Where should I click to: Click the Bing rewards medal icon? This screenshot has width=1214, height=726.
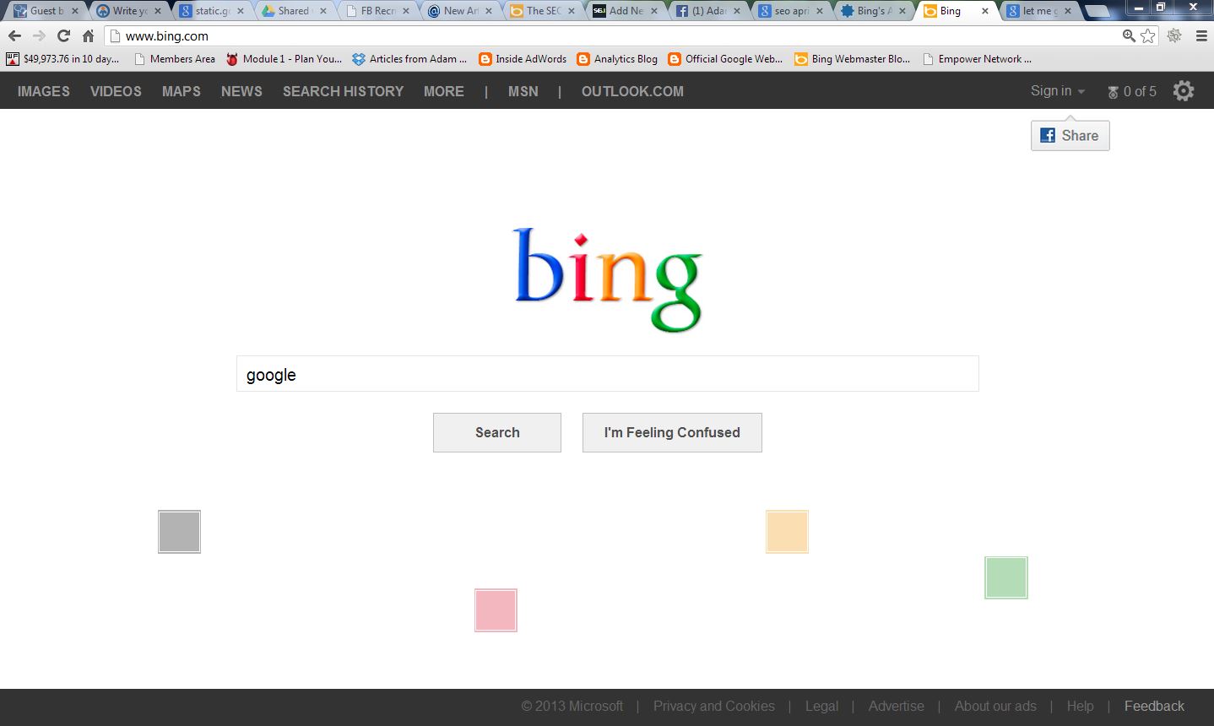[1113, 92]
